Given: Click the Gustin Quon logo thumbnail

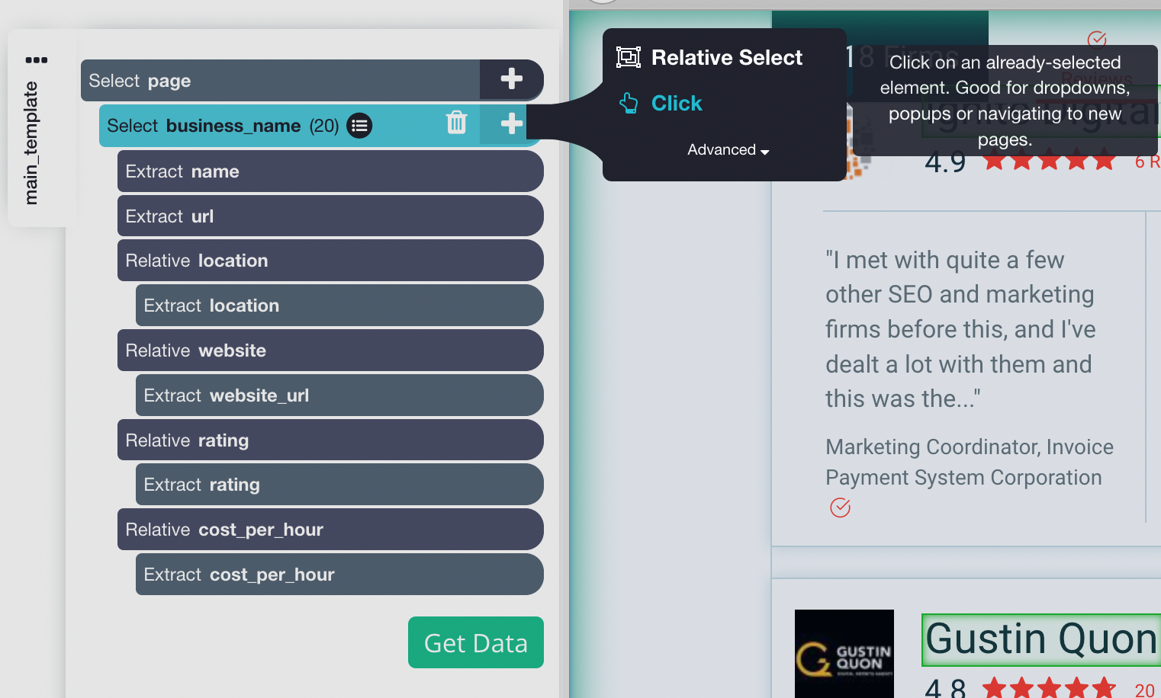Looking at the screenshot, I should pos(844,654).
